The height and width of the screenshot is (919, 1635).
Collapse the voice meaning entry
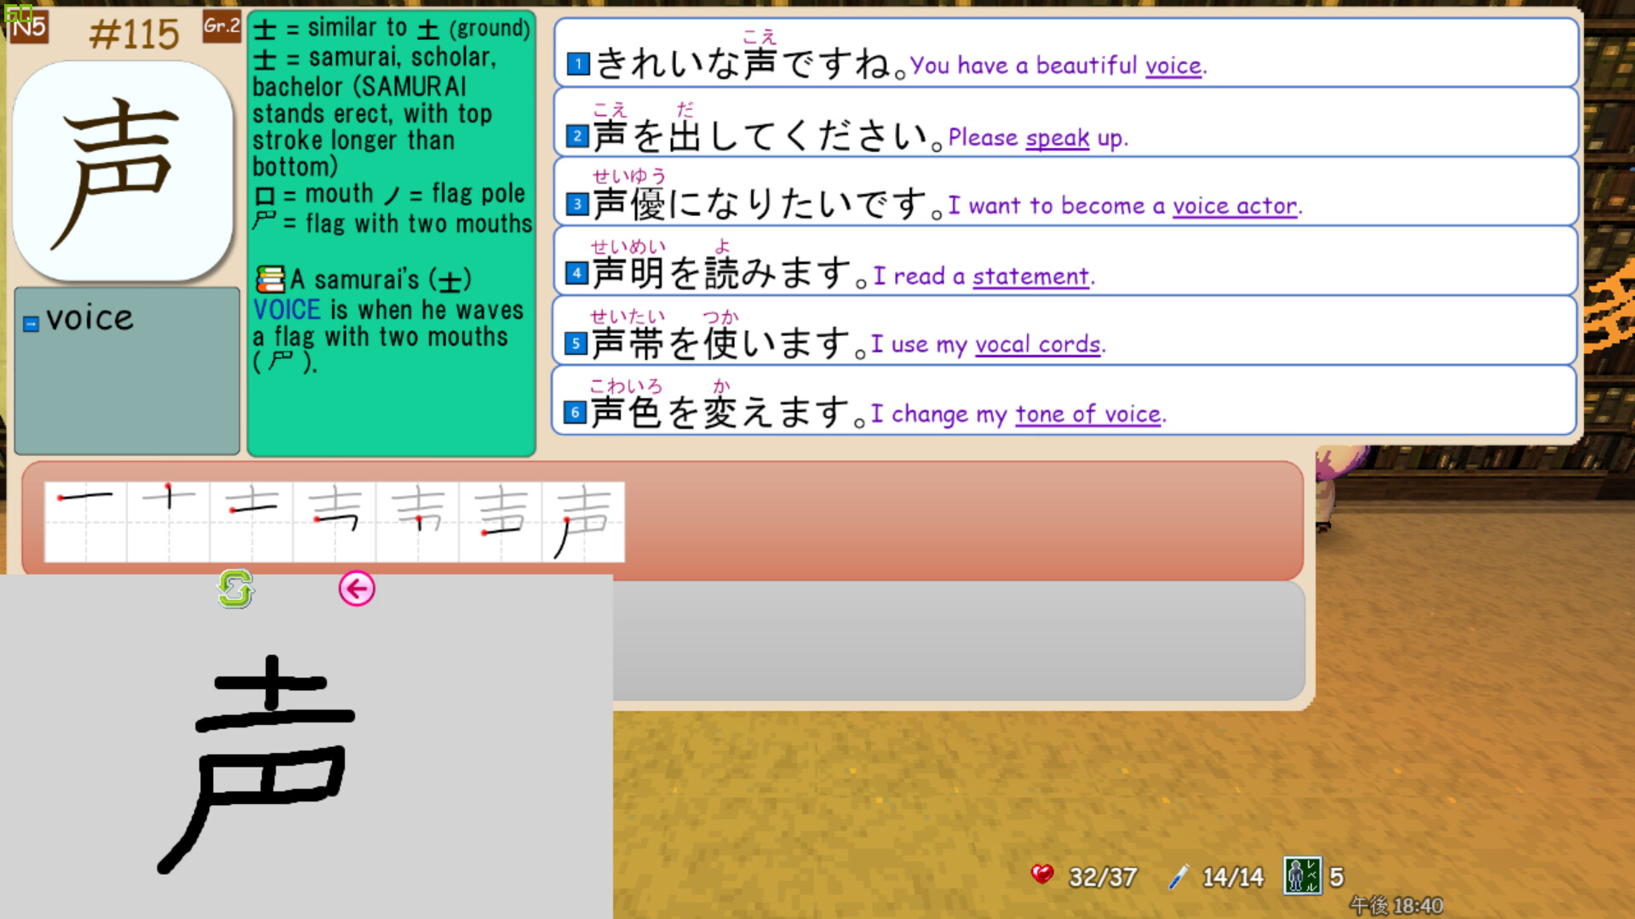[32, 323]
